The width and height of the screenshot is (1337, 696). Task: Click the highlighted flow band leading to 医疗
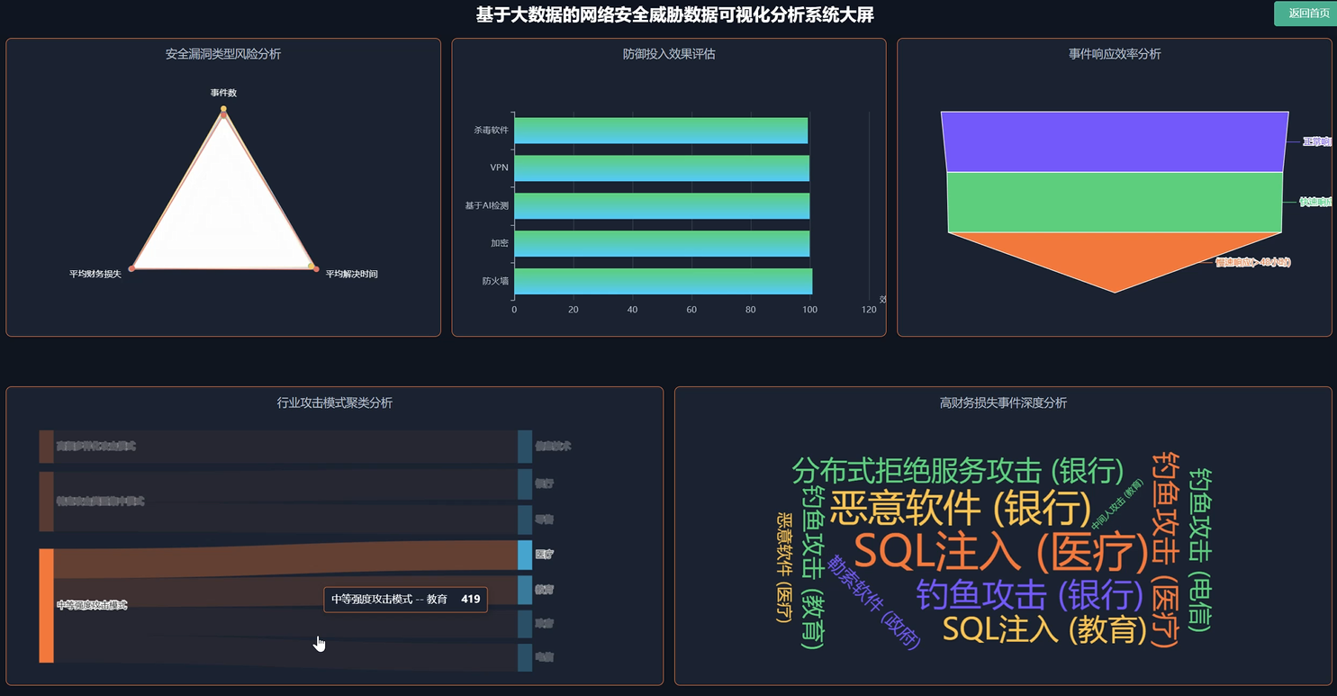(285, 559)
